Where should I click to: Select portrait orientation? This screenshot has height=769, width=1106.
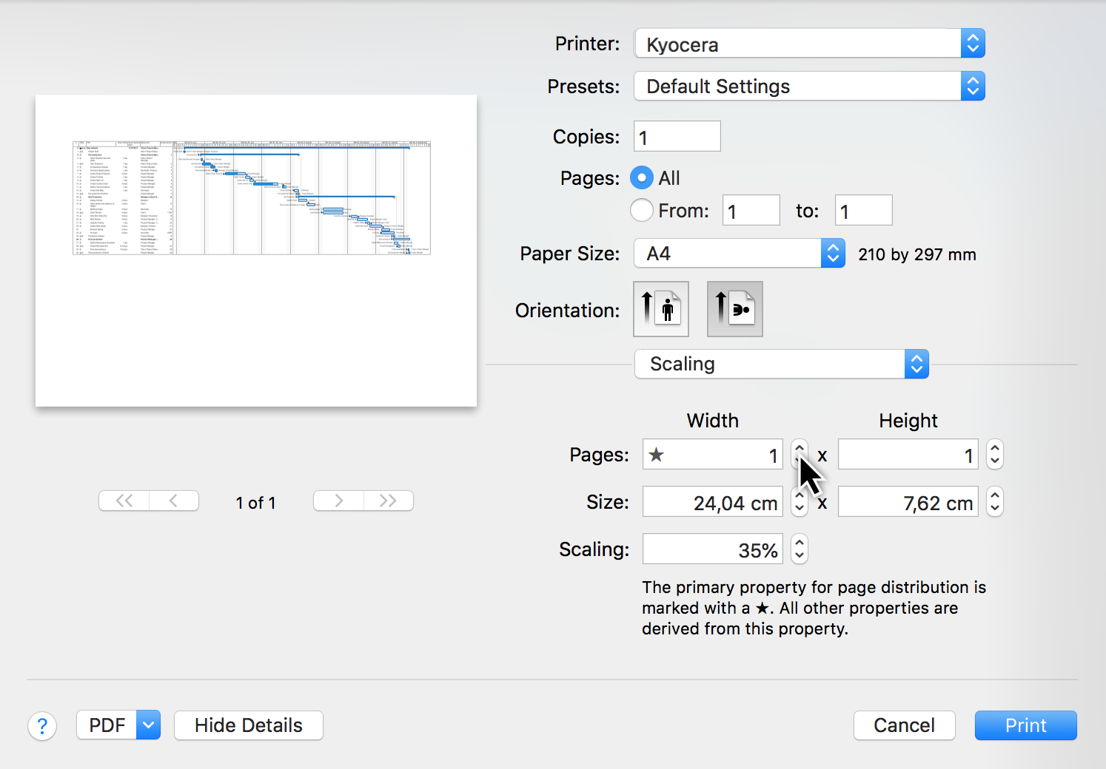pyautogui.click(x=660, y=308)
